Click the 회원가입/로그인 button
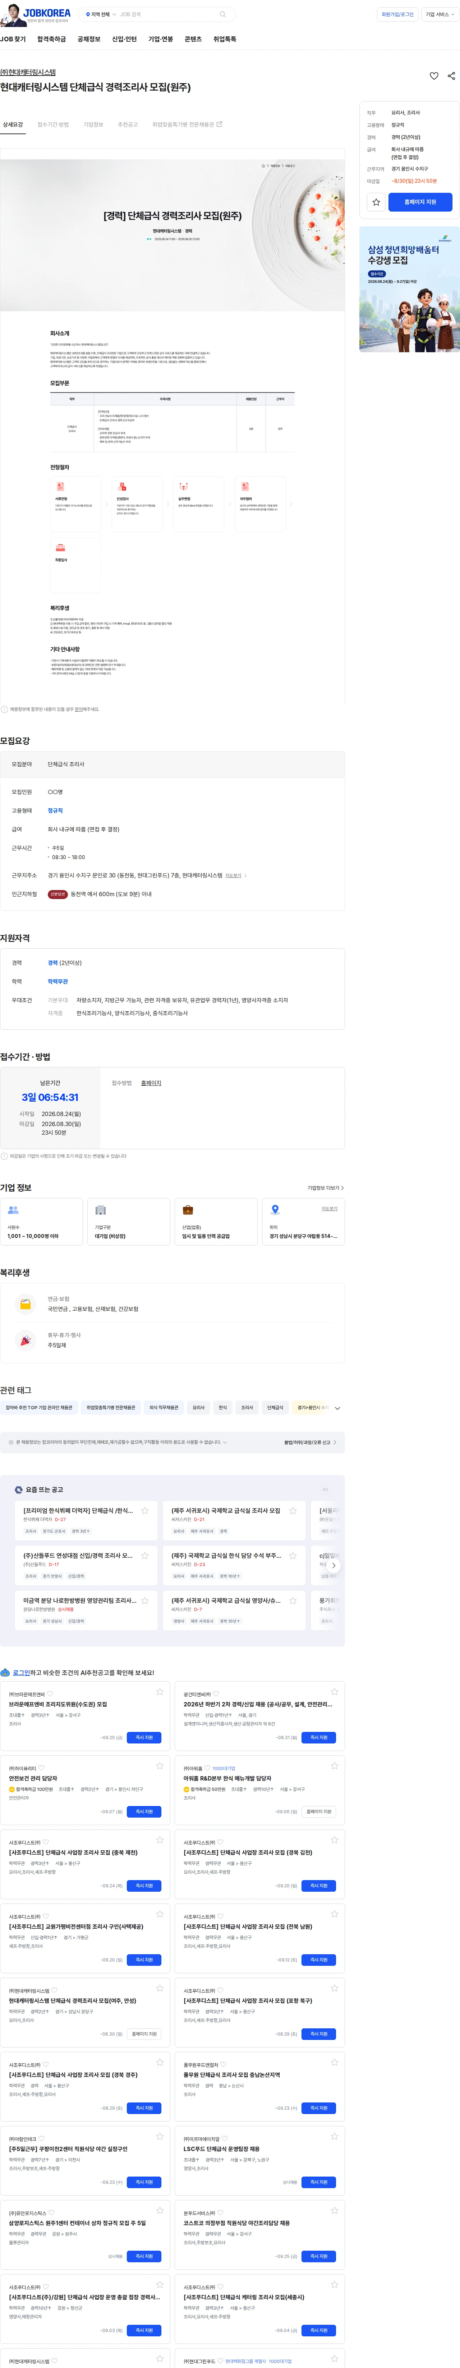This screenshot has width=460, height=2368. coord(397,15)
